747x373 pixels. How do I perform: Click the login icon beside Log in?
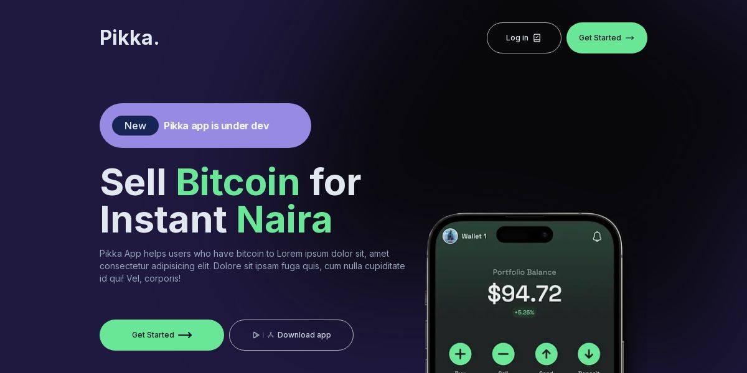(537, 38)
